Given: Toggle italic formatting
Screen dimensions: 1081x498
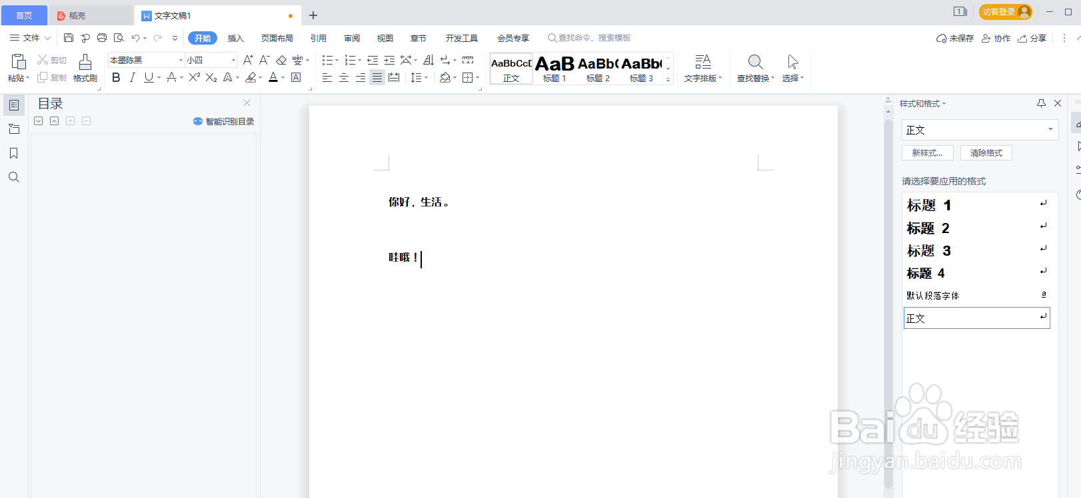Looking at the screenshot, I should click(x=132, y=78).
